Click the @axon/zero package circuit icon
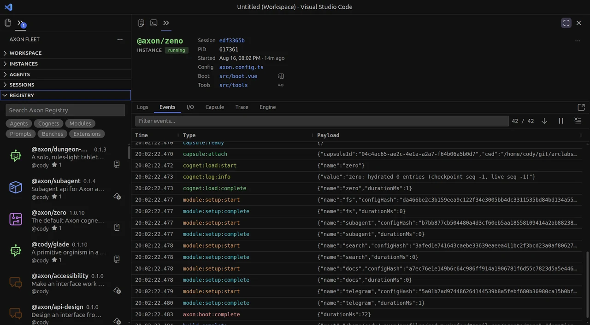The image size is (590, 325). point(16,219)
